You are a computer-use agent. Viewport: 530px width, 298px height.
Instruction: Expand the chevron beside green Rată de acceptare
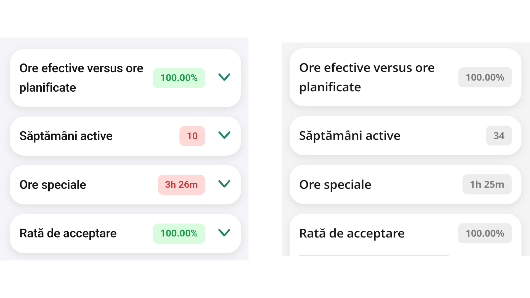(224, 233)
